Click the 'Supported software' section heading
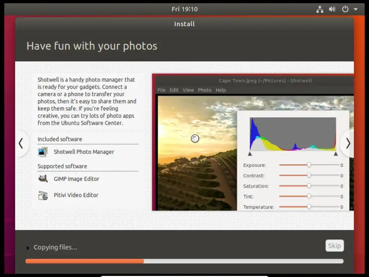This screenshot has width=369, height=277. tap(62, 166)
